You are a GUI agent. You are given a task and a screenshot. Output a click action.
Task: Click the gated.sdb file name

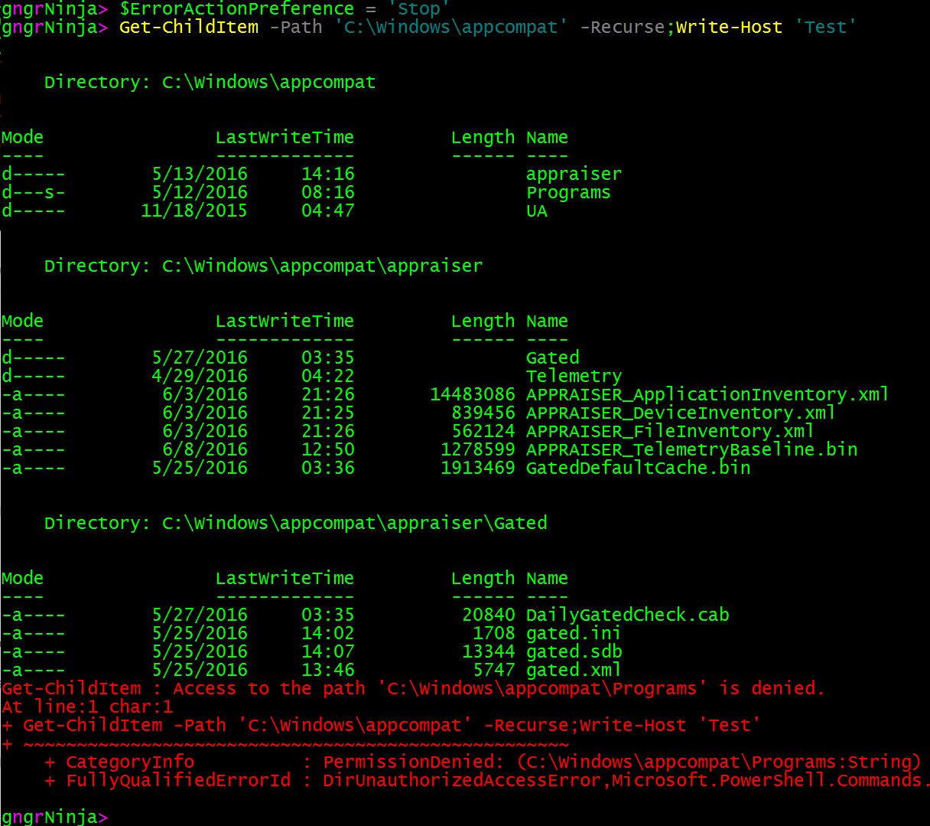point(574,651)
